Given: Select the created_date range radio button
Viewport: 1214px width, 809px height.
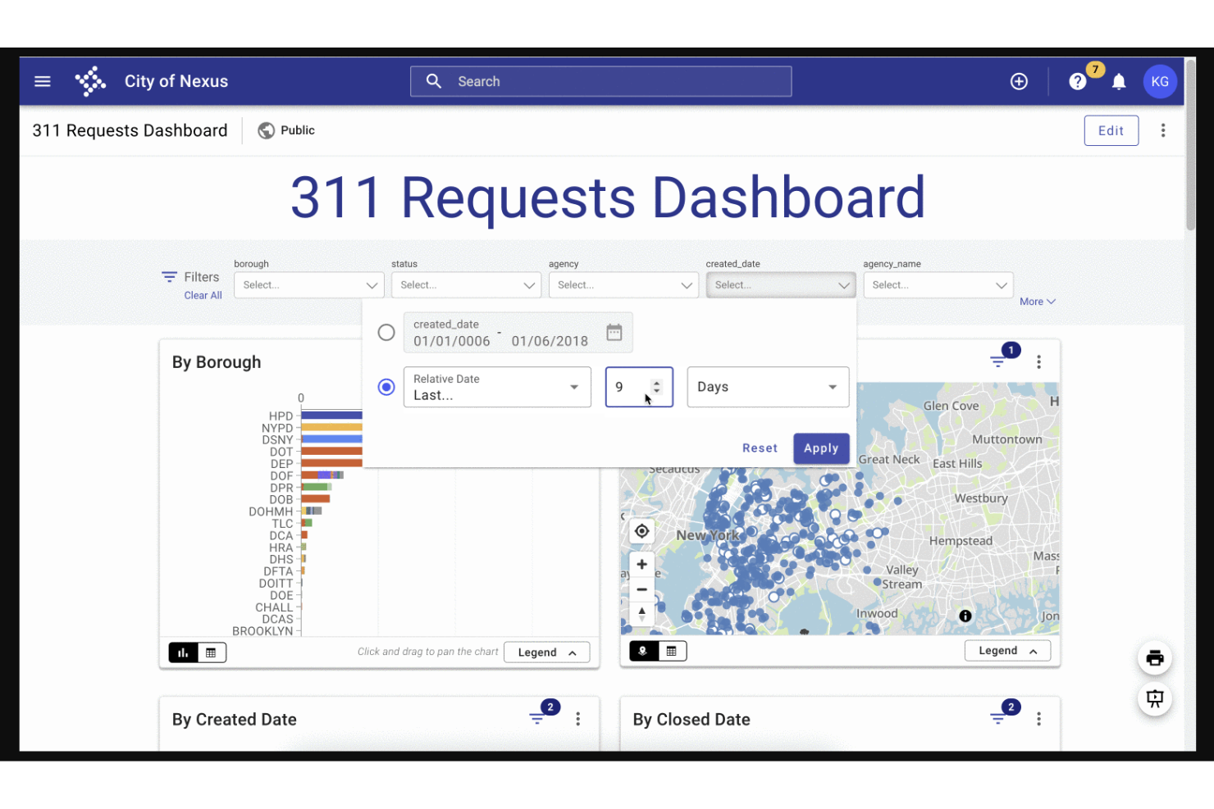Looking at the screenshot, I should [x=386, y=332].
